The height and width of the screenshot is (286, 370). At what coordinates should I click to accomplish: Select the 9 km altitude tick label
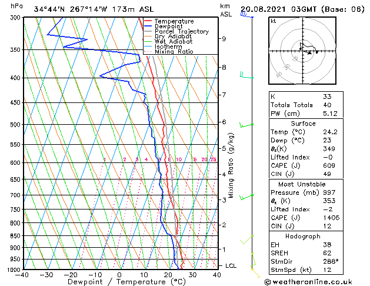[x=224, y=39]
